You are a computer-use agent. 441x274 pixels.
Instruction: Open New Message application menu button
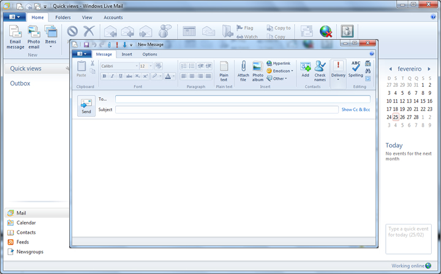tap(82, 54)
